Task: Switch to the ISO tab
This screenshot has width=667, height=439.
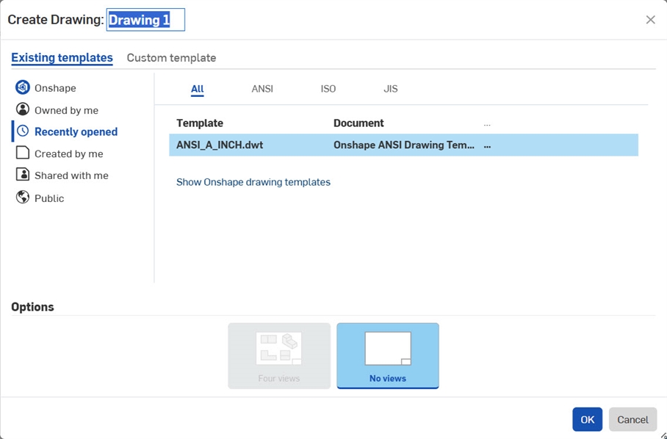Action: tap(328, 88)
